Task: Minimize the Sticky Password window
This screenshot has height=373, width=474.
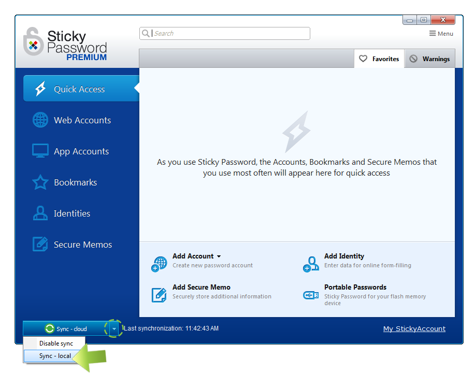Action: pos(410,20)
